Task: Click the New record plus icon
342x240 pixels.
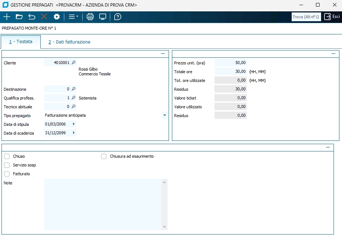Action: click(x=7, y=17)
